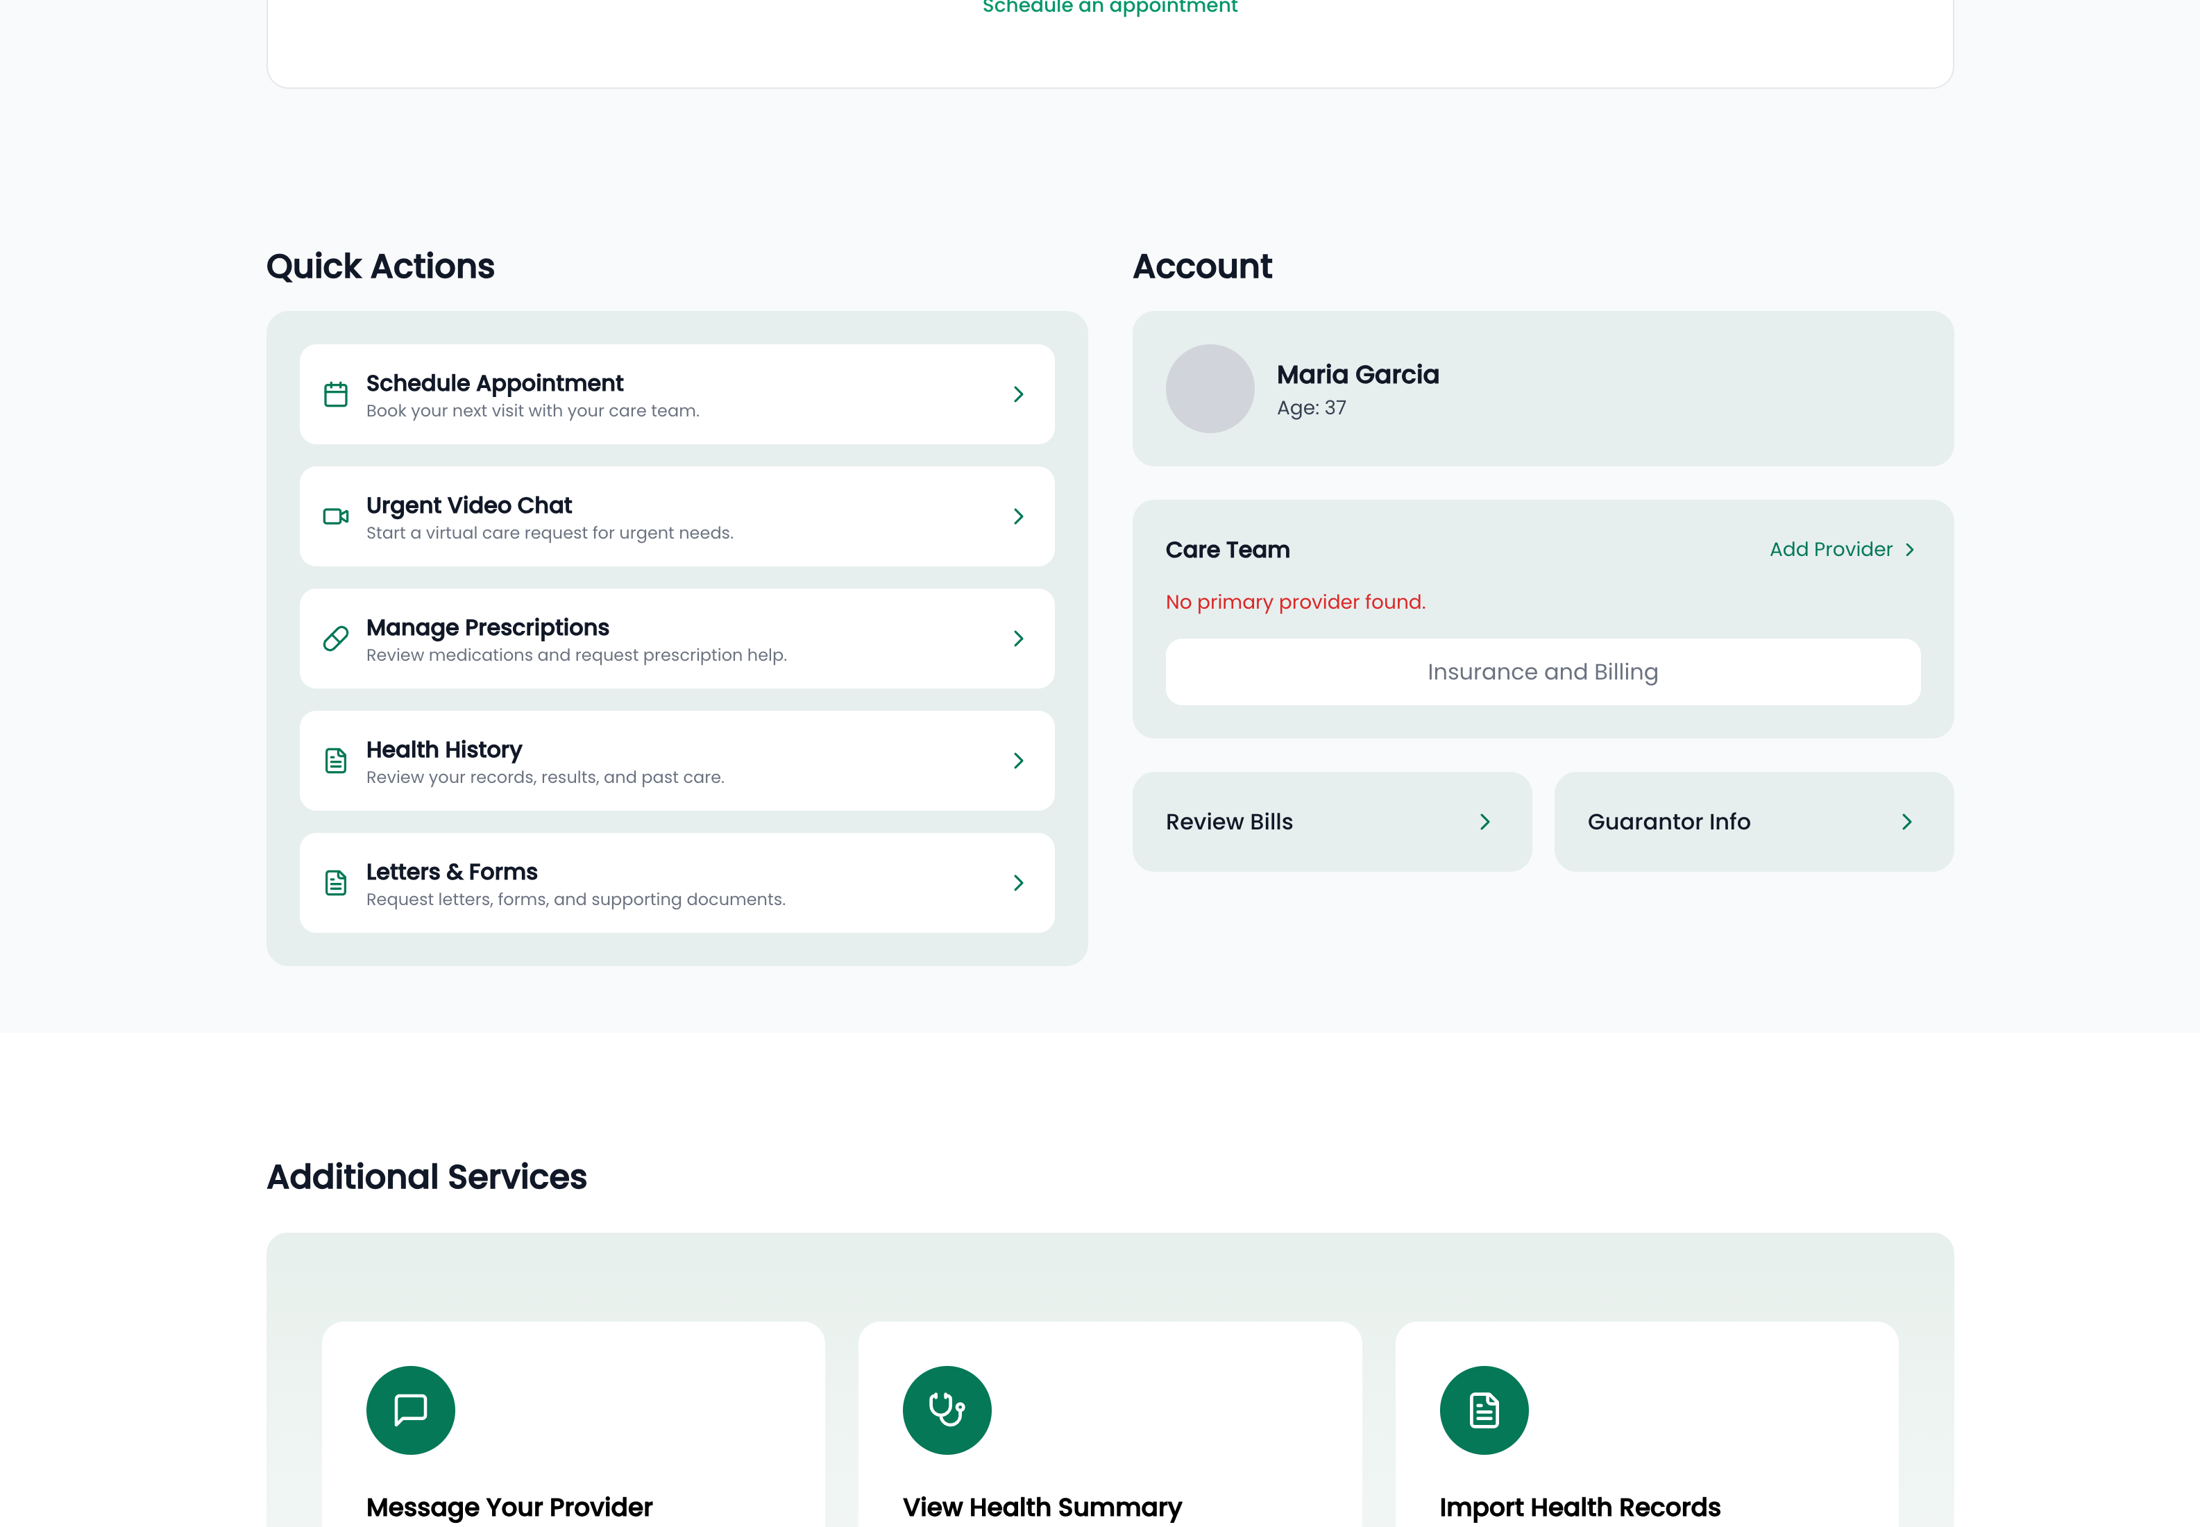Click 'Start a virtual care request for urgent needs.'
Image resolution: width=2200 pixels, height=1527 pixels.
coord(550,533)
